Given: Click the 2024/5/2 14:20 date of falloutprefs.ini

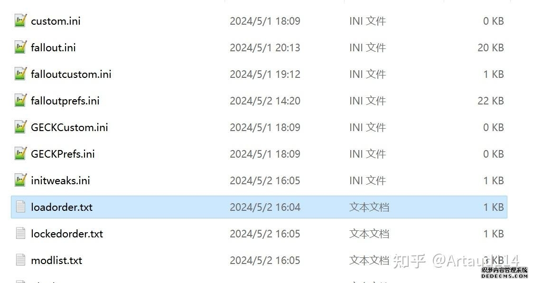Looking at the screenshot, I should pos(265,101).
